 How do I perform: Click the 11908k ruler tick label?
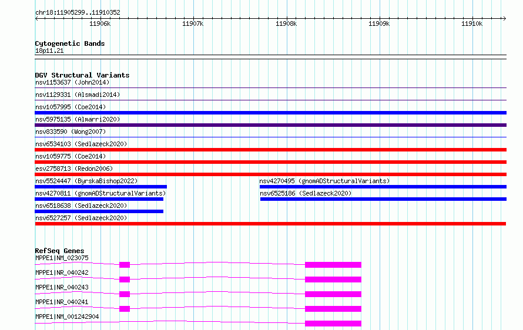point(286,23)
